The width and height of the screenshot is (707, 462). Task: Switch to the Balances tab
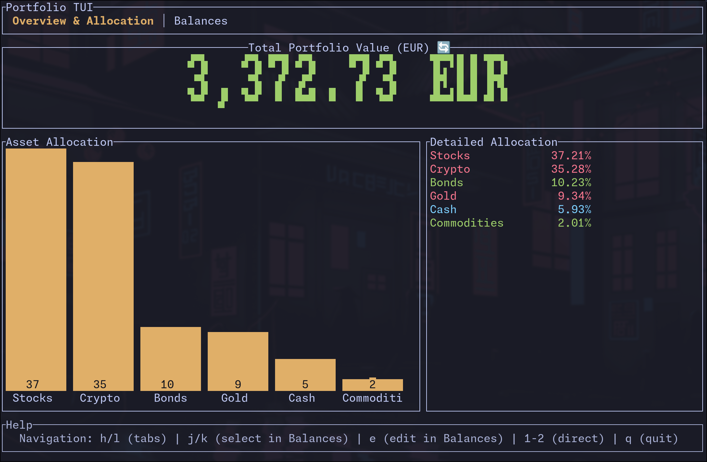(x=201, y=21)
